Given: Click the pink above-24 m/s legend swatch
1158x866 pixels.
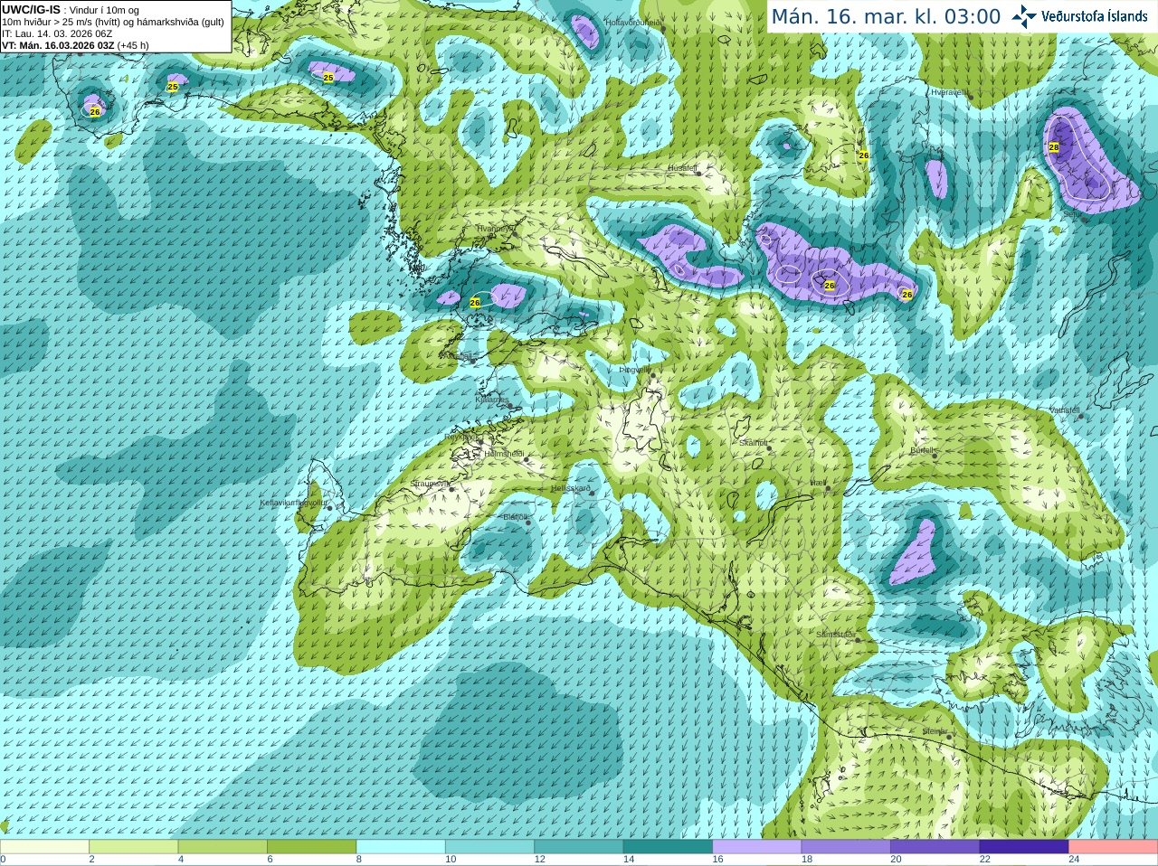Looking at the screenshot, I should (1114, 847).
